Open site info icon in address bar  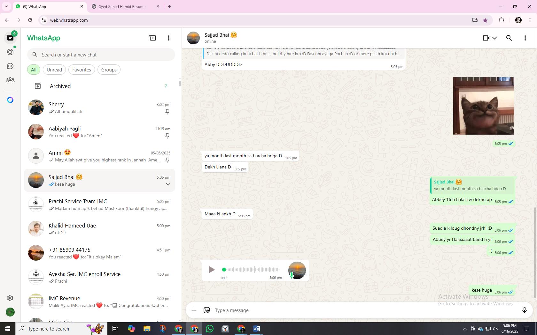click(44, 20)
